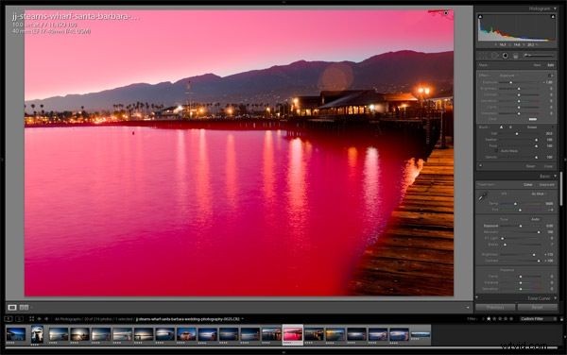Toggle highlight clipping indicator in histogram
This screenshot has height=355, width=567.
pyautogui.click(x=553, y=17)
